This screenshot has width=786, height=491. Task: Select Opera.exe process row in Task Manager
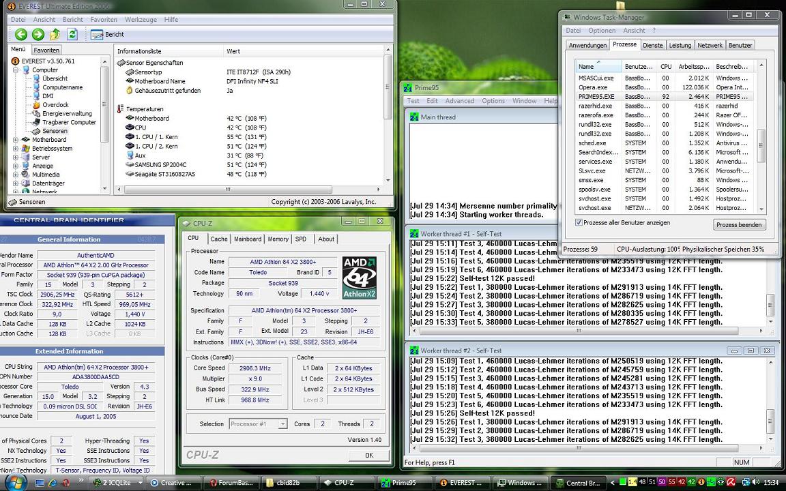664,87
